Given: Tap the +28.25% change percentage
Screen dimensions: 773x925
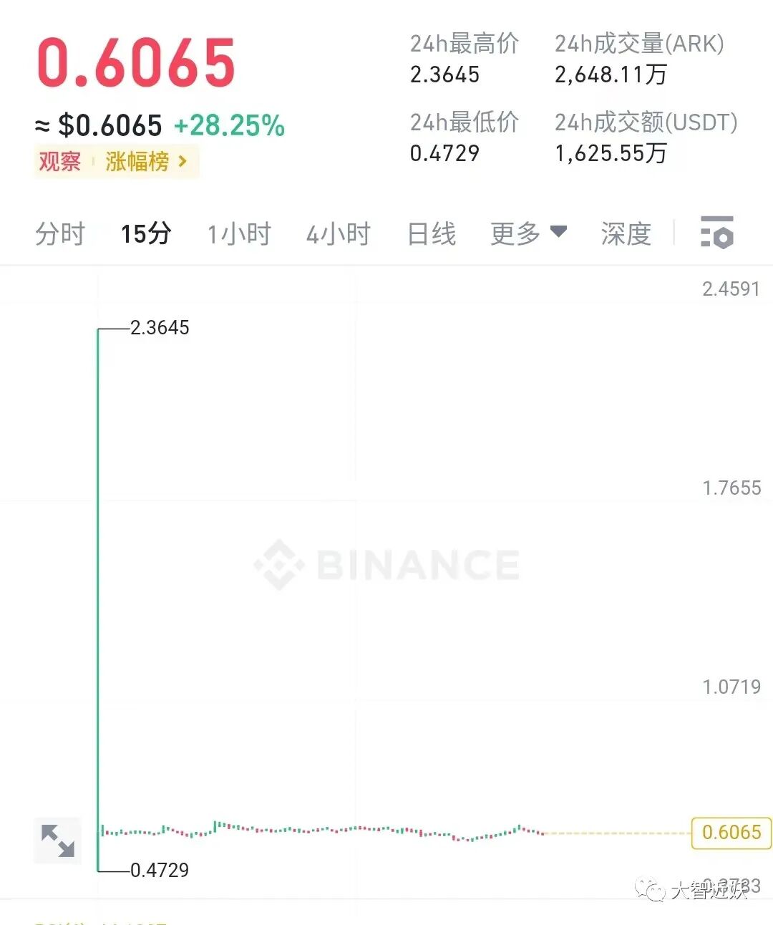Looking at the screenshot, I should 229,126.
